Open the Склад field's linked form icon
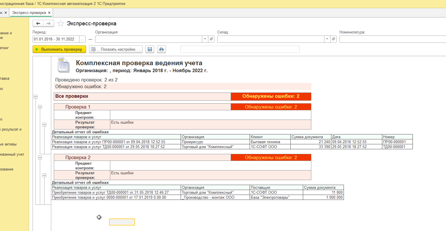The image size is (446, 231). pos(334,39)
